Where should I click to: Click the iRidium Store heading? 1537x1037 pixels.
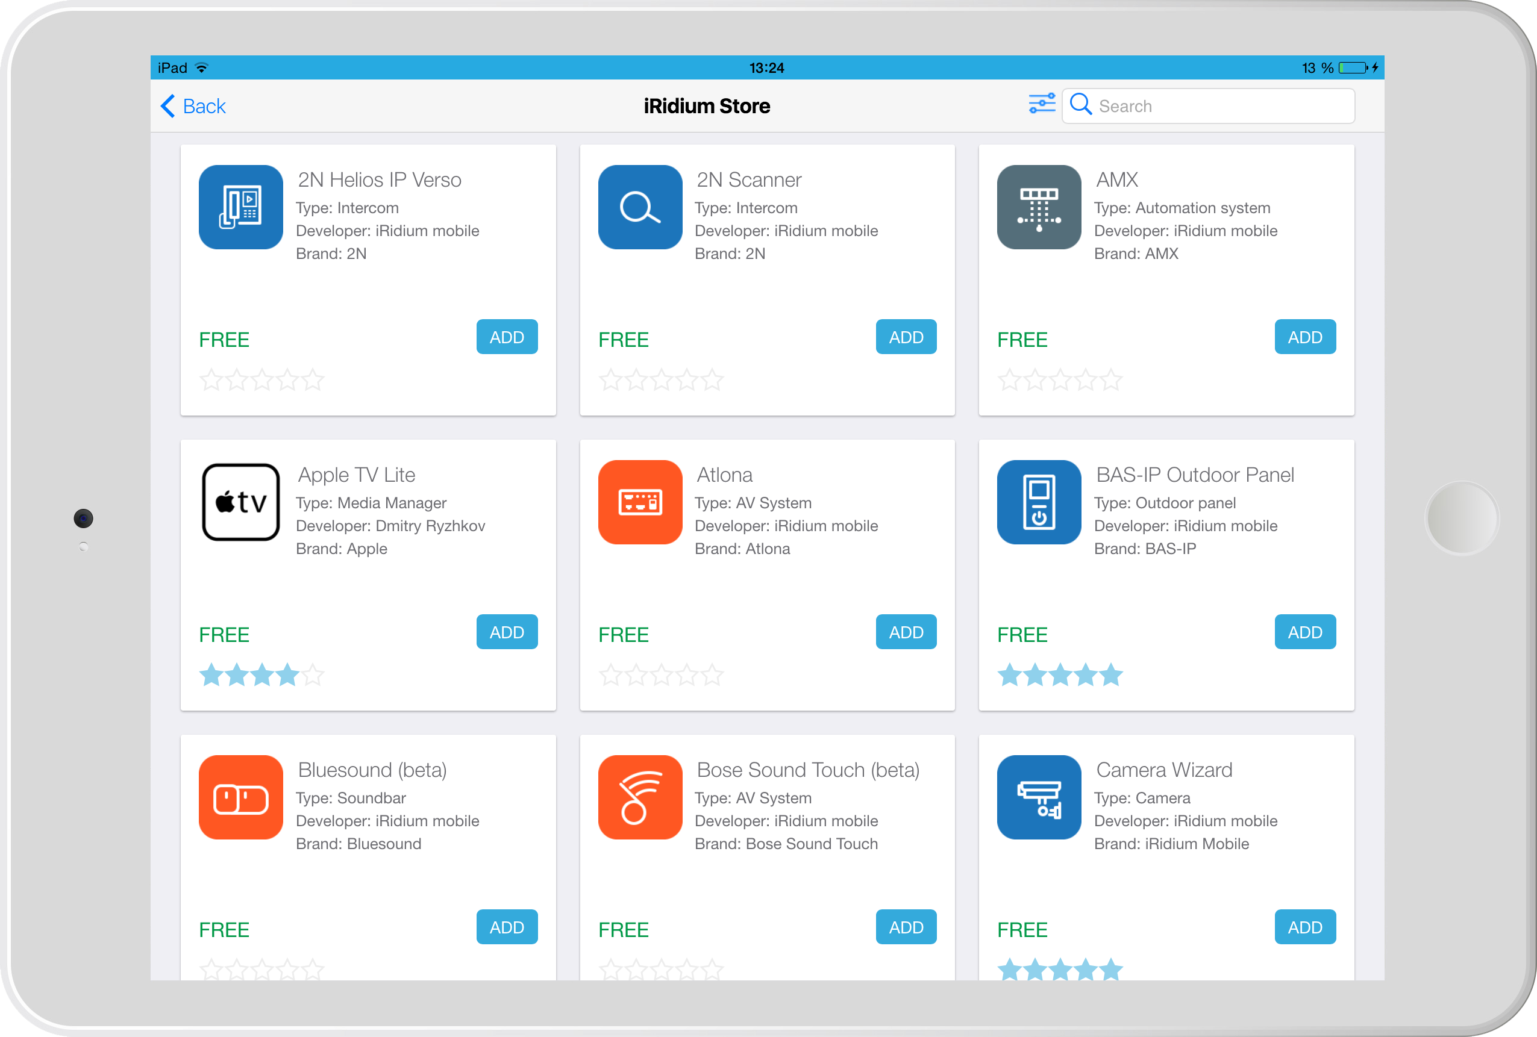[x=707, y=106]
